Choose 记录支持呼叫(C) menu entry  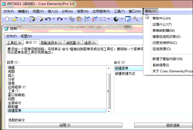point(165,43)
